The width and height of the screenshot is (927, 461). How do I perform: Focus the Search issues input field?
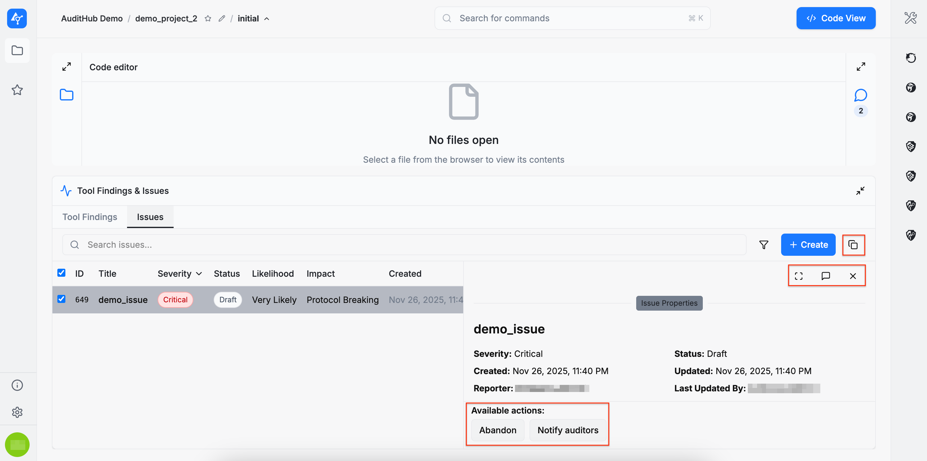point(403,245)
